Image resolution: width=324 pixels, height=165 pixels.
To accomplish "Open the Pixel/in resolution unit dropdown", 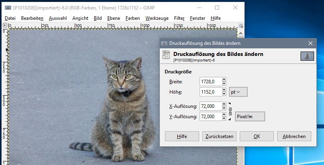I will [250, 117].
